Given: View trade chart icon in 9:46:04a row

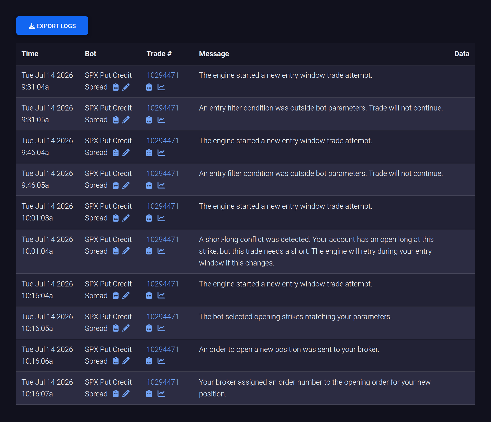Looking at the screenshot, I should point(161,153).
